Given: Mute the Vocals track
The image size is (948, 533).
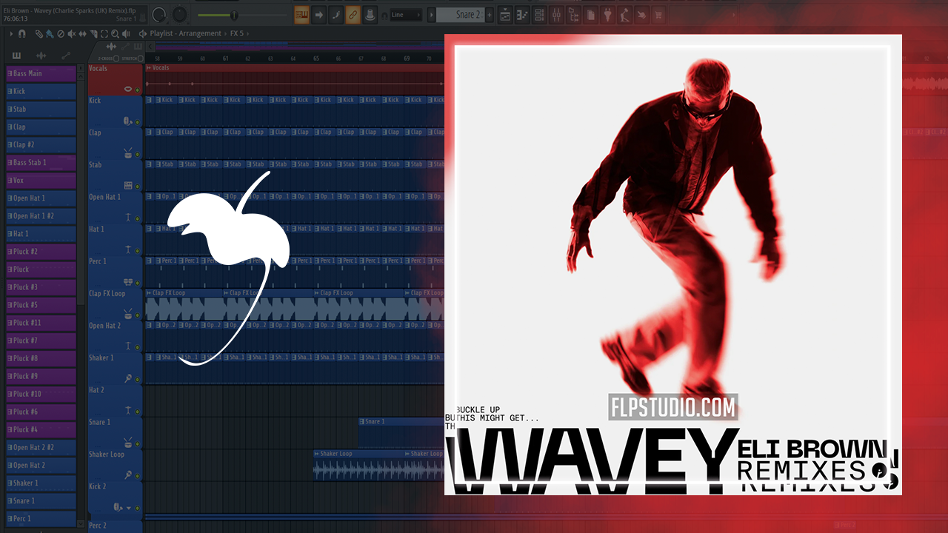Looking at the screenshot, I should tap(138, 90).
